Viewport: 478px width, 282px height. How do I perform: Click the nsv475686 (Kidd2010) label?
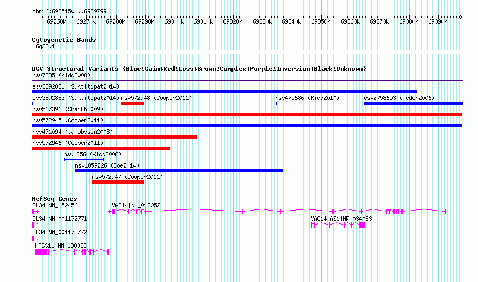click(x=307, y=98)
